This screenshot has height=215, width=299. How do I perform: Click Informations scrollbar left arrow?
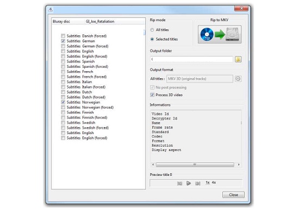click(153, 165)
